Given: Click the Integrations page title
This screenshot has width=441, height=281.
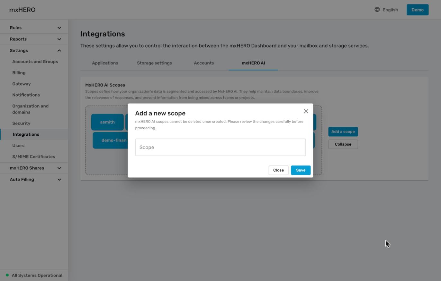Looking at the screenshot, I should [x=103, y=34].
